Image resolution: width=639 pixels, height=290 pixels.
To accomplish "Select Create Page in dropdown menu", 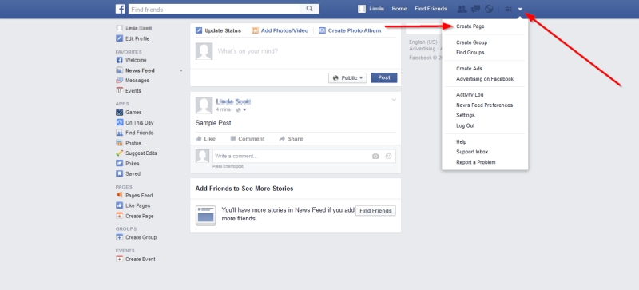I will (470, 26).
